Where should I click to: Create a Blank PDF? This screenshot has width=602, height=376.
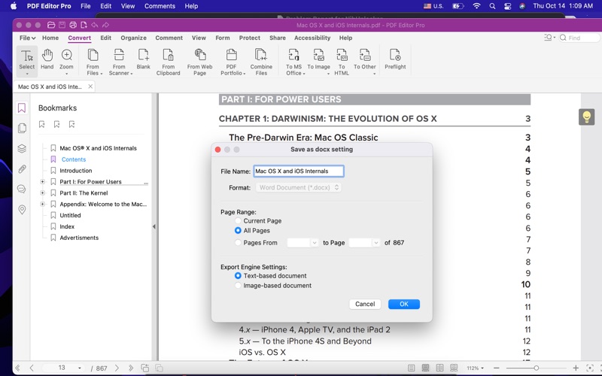pos(143,59)
